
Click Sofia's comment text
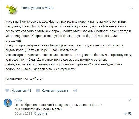[58, 107]
